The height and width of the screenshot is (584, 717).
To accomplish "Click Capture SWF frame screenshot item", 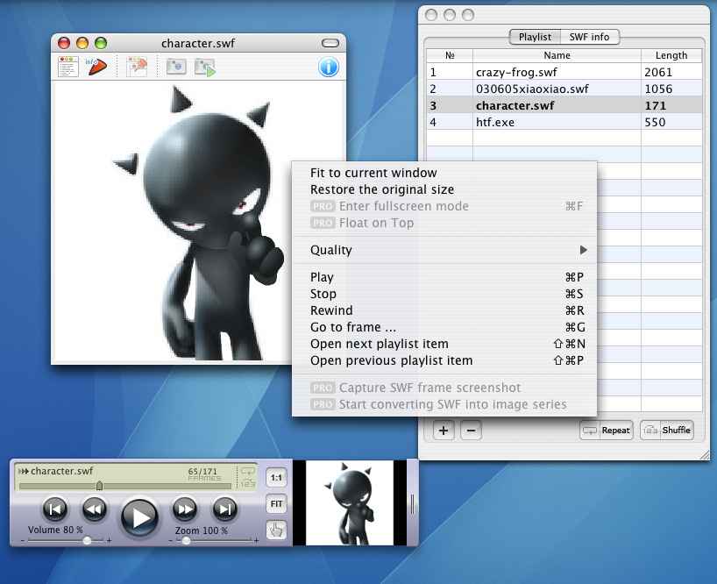I will pyautogui.click(x=444, y=388).
